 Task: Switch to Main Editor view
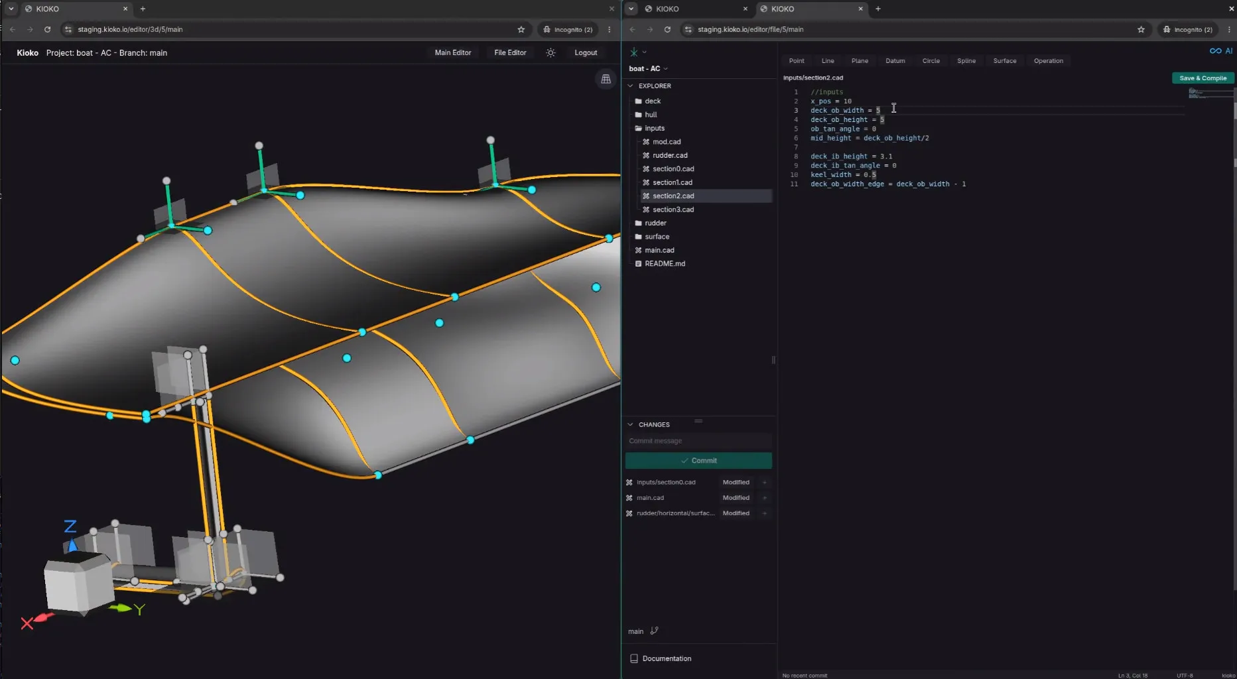453,52
